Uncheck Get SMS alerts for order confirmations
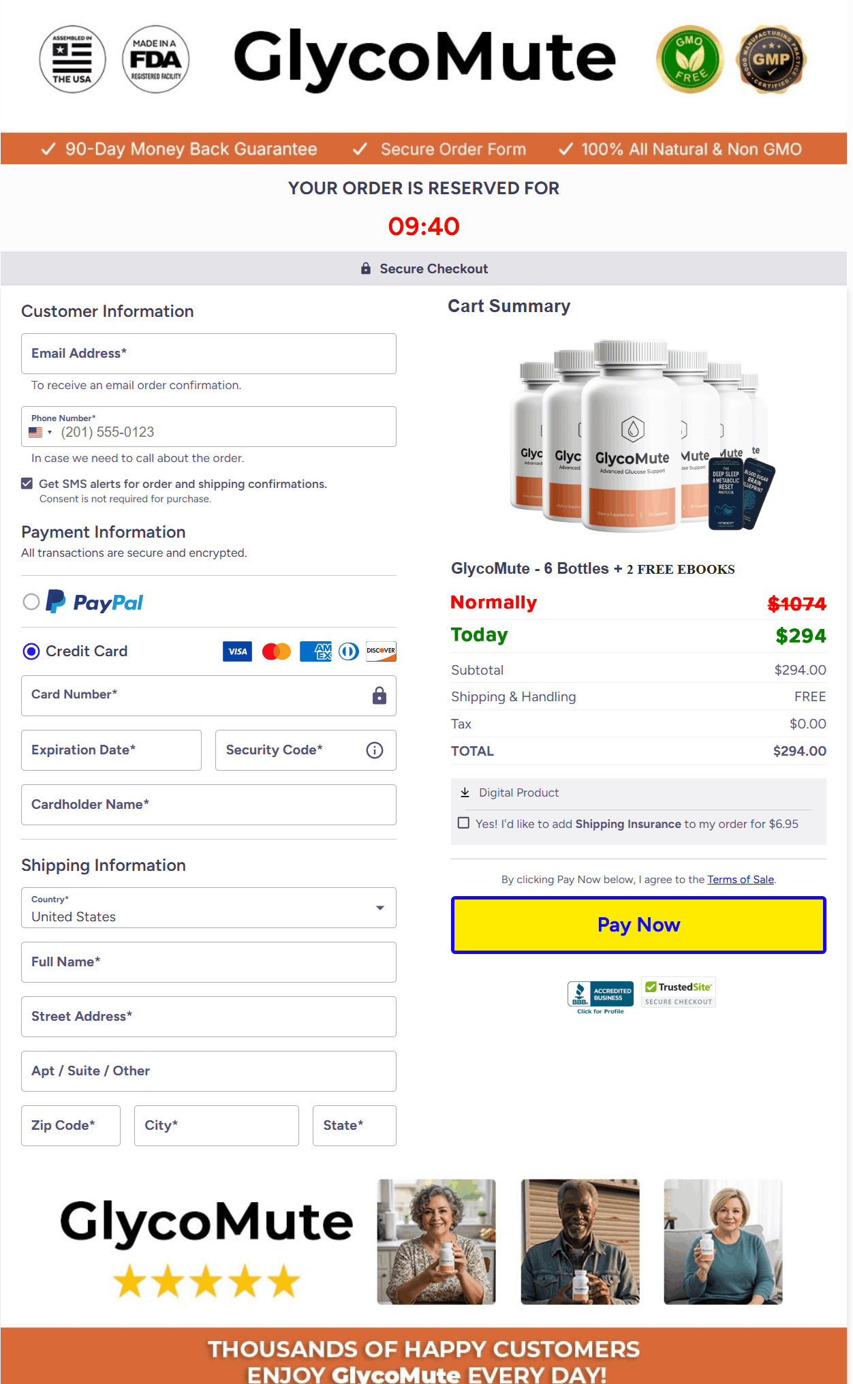This screenshot has width=853, height=1384. 27,484
